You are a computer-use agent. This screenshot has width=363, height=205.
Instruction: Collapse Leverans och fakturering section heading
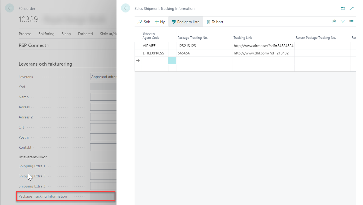[45, 64]
